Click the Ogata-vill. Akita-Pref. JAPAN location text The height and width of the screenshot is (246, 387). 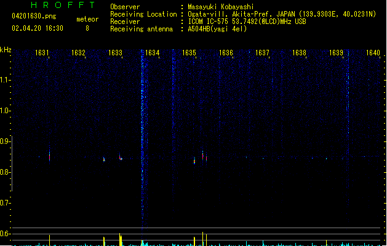coord(282,14)
